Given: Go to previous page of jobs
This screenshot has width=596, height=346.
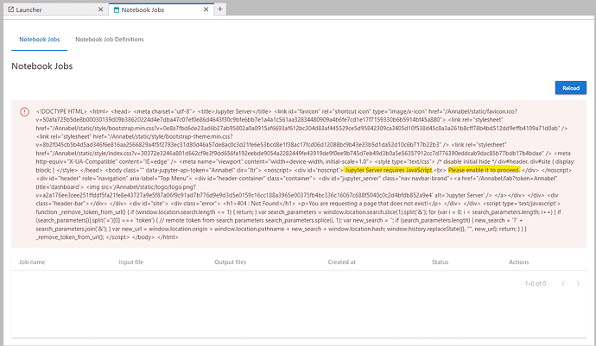Looking at the screenshot, I should pyautogui.click(x=563, y=283).
